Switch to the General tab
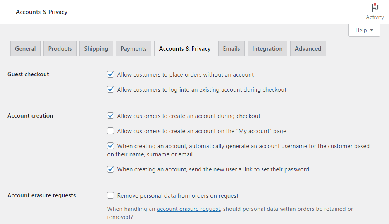 point(25,48)
